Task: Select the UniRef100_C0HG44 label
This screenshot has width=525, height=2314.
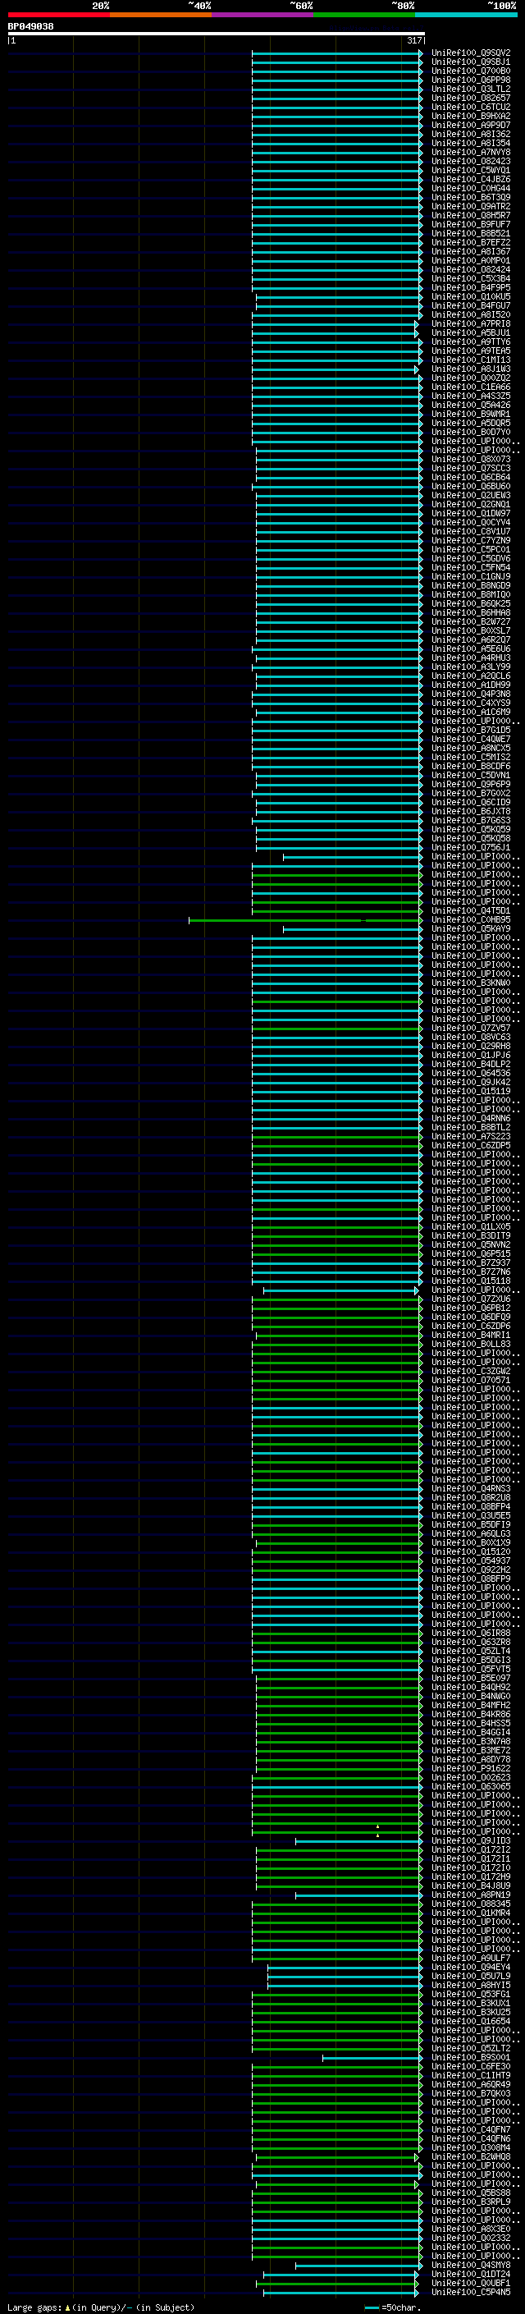Action: tap(471, 189)
